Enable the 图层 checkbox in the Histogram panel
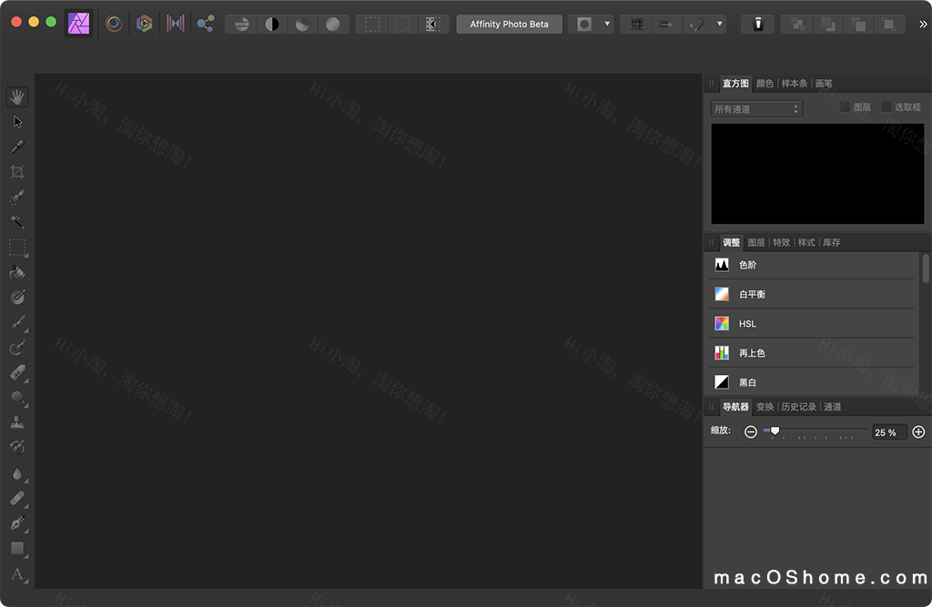Viewport: 932px width, 607px height. (x=846, y=106)
